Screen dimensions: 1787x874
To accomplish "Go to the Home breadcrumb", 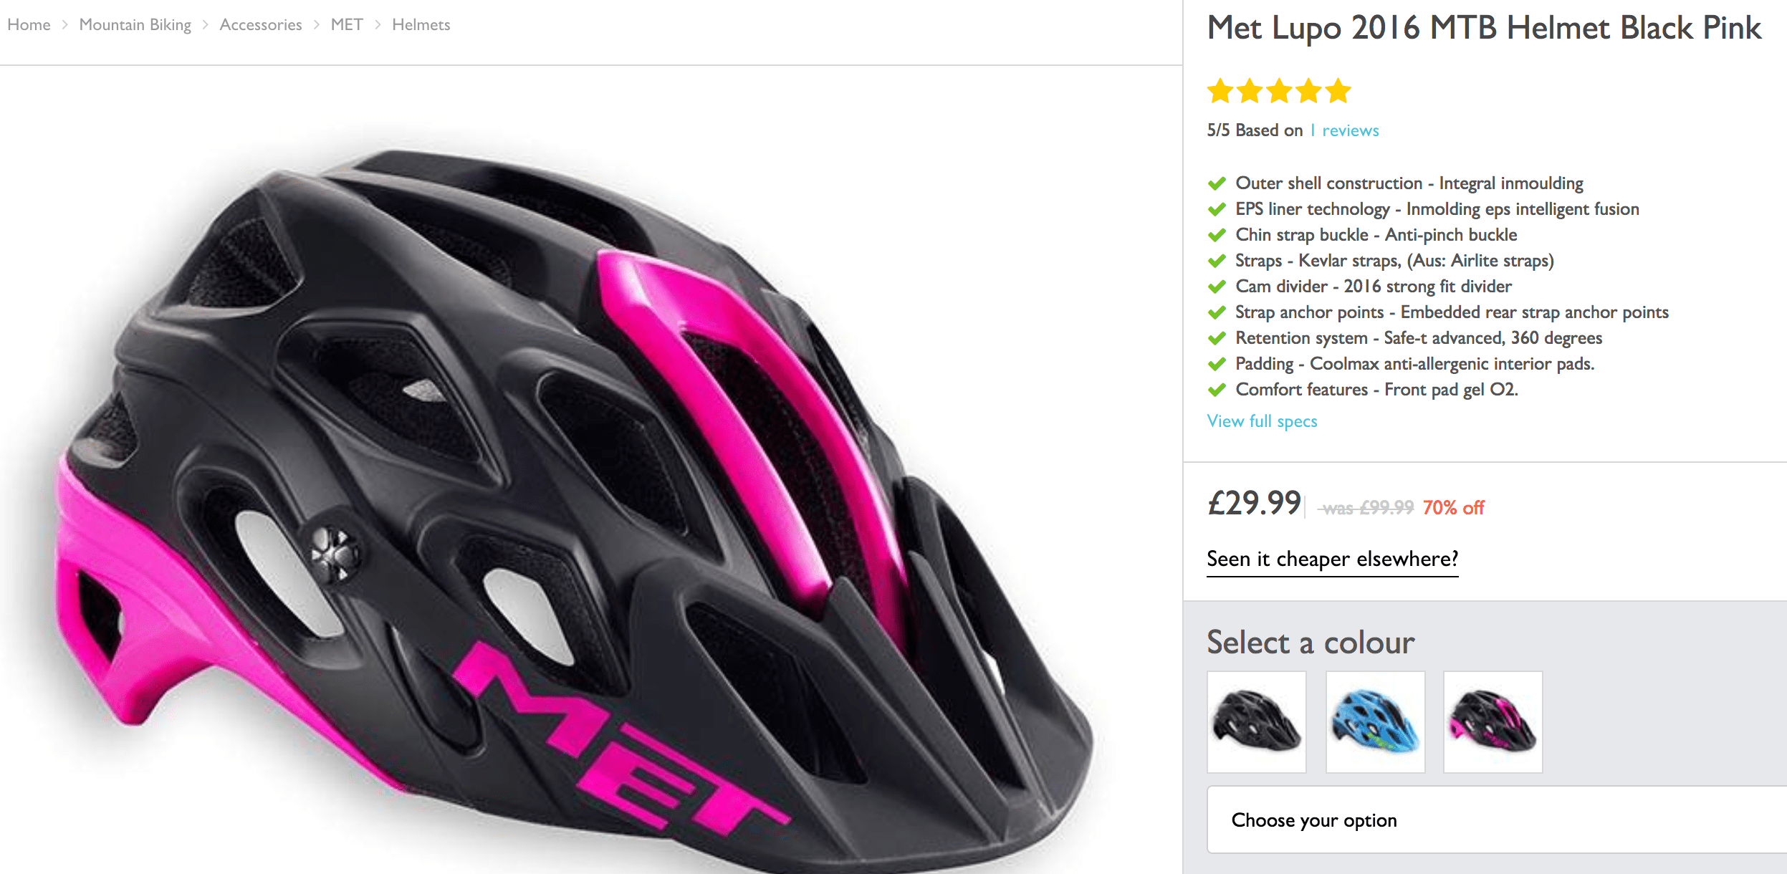I will click(x=29, y=25).
